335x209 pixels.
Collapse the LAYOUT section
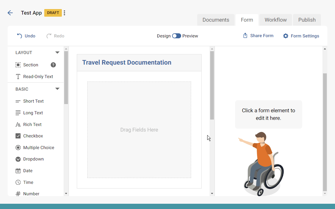(57, 53)
